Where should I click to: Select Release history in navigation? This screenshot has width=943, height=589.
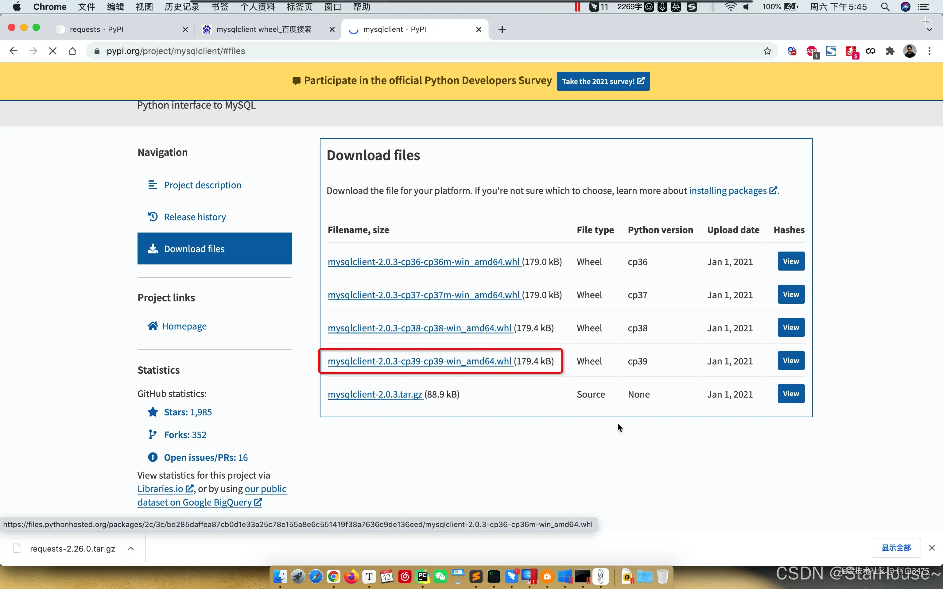pos(194,217)
